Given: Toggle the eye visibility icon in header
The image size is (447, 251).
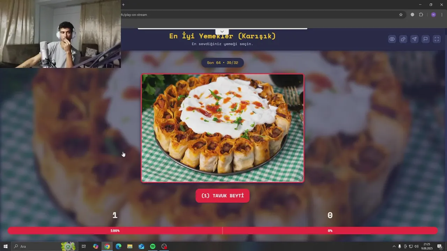Looking at the screenshot, I should coord(392,39).
